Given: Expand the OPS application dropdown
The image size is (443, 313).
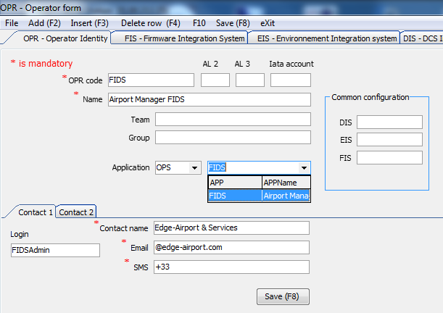Looking at the screenshot, I should [x=194, y=167].
